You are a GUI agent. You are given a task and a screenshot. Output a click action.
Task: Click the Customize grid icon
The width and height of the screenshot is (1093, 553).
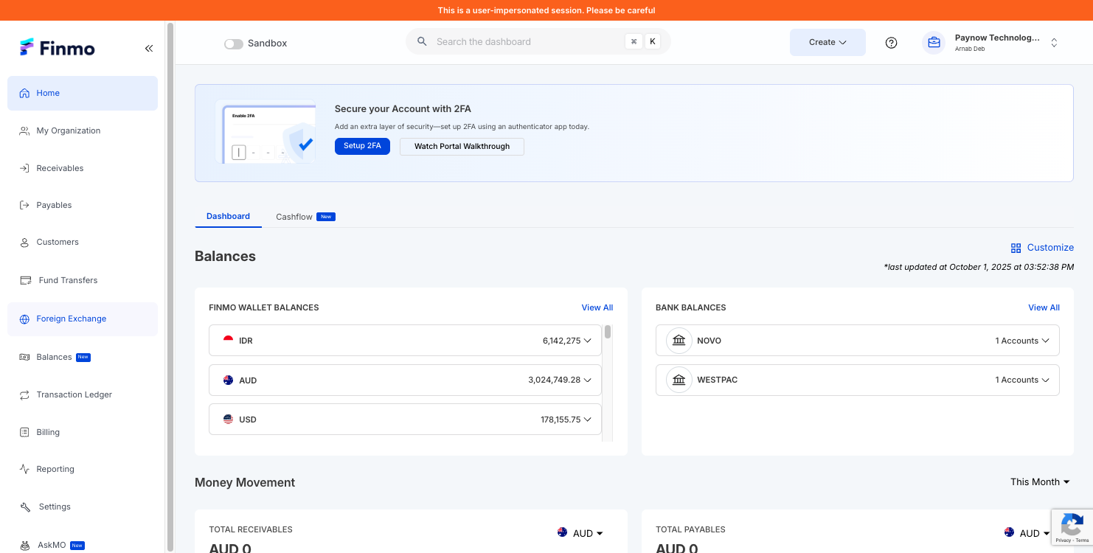(x=1016, y=248)
